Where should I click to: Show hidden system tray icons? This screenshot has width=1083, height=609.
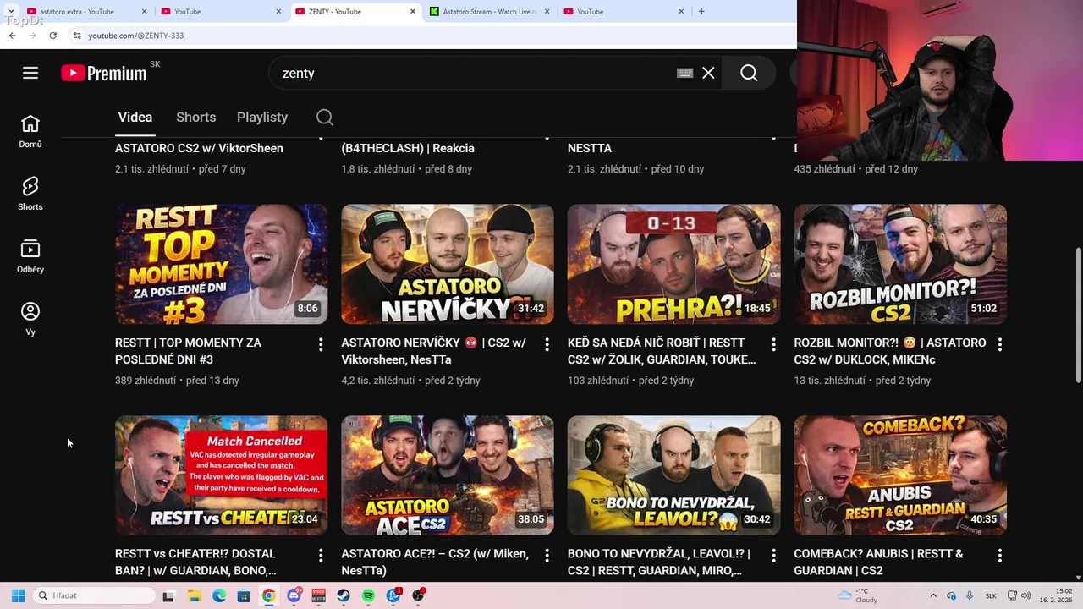point(933,595)
